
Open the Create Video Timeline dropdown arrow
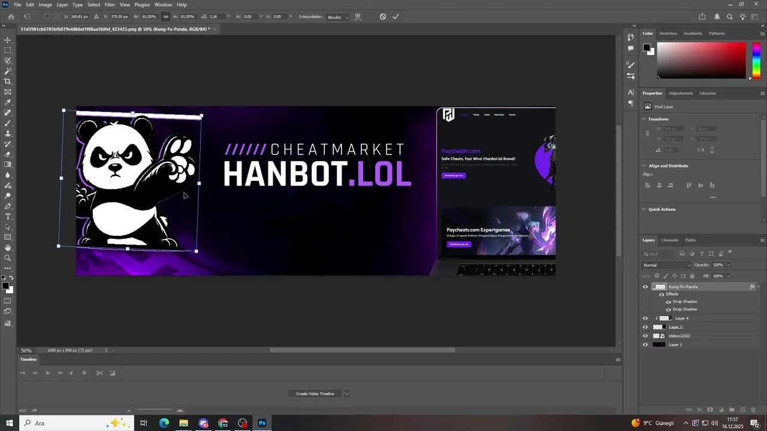pyautogui.click(x=346, y=393)
